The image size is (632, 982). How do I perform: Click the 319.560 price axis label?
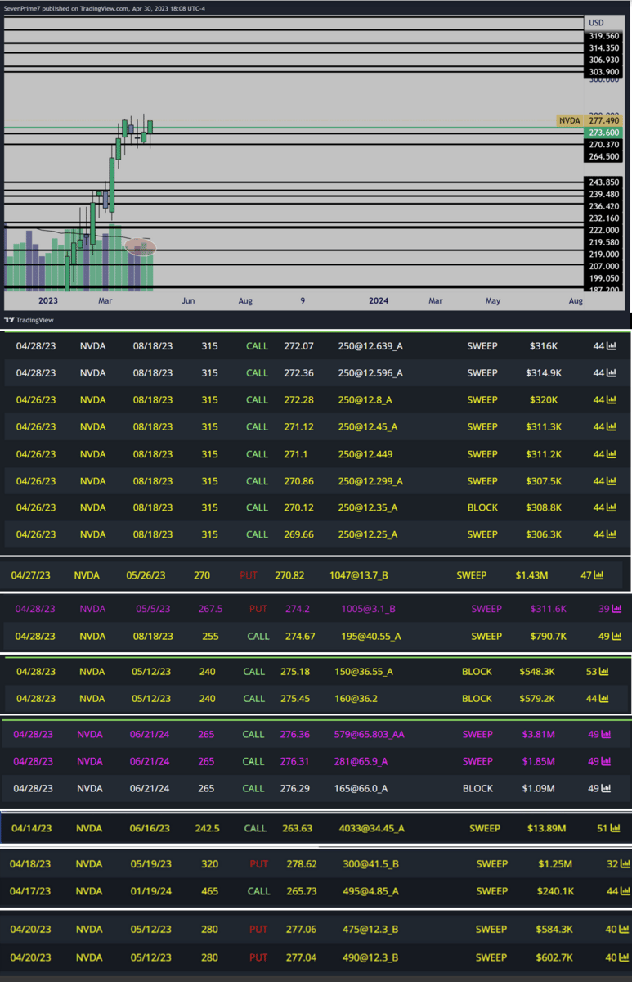604,37
